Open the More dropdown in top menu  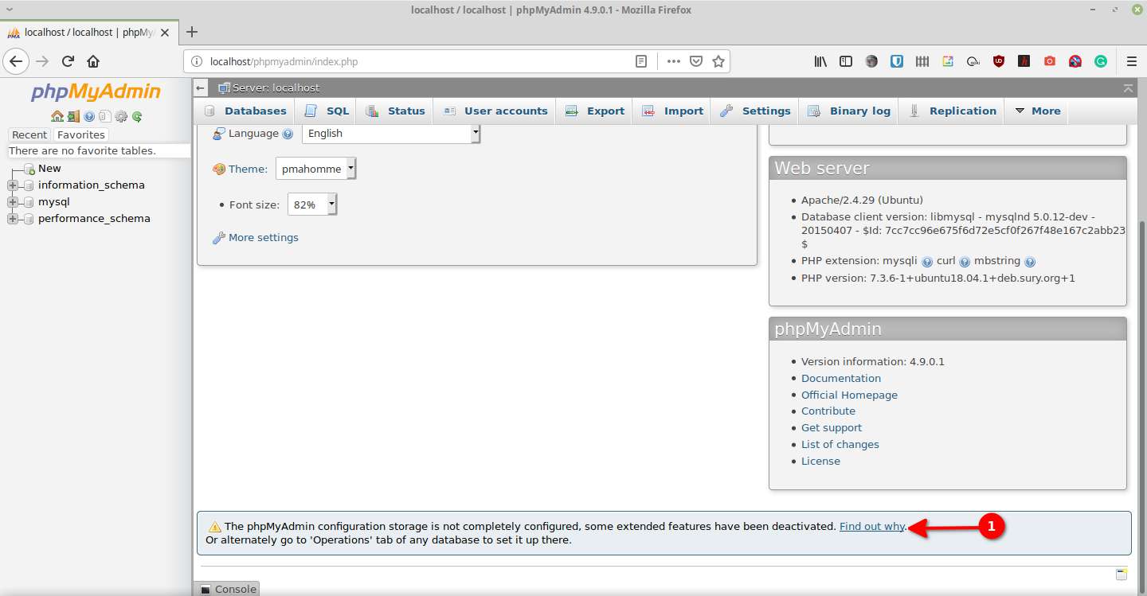coord(1037,111)
